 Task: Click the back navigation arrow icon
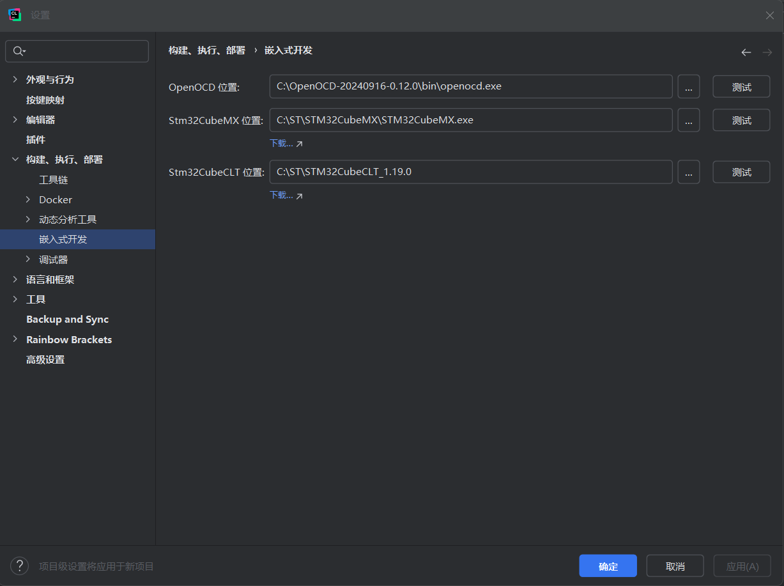click(x=746, y=52)
